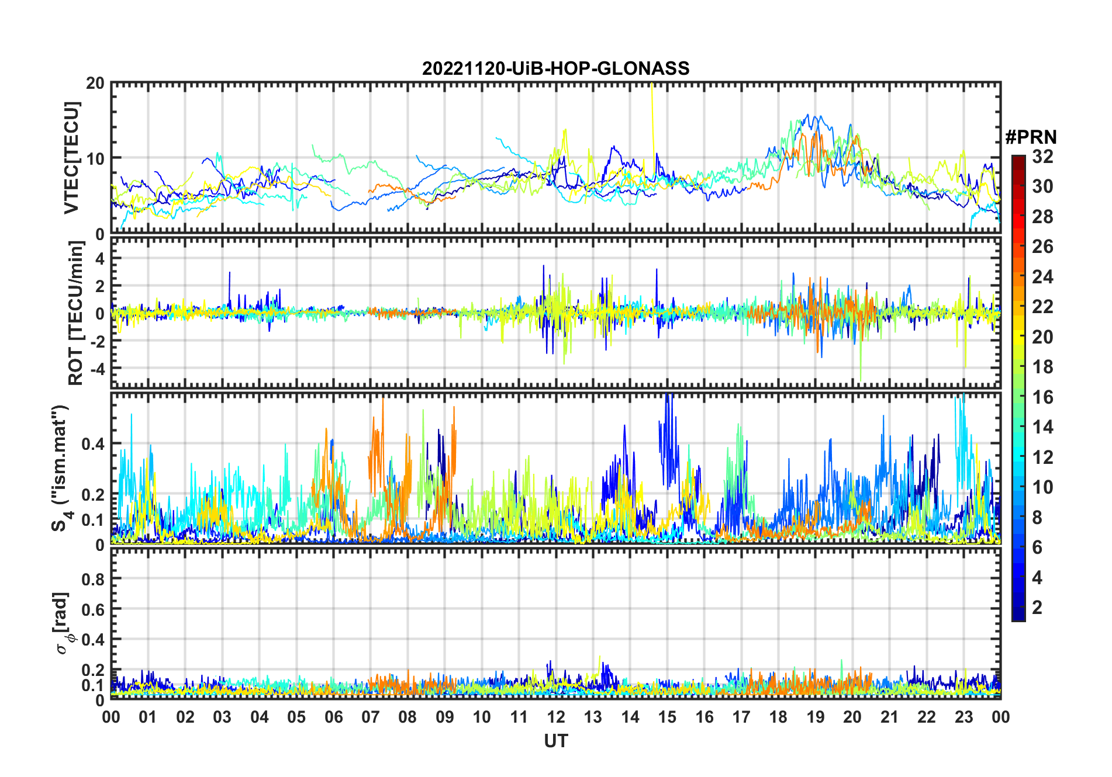The width and height of the screenshot is (1112, 777).
Task: Select tick label 8 on PRN colorbar
Action: (1037, 518)
